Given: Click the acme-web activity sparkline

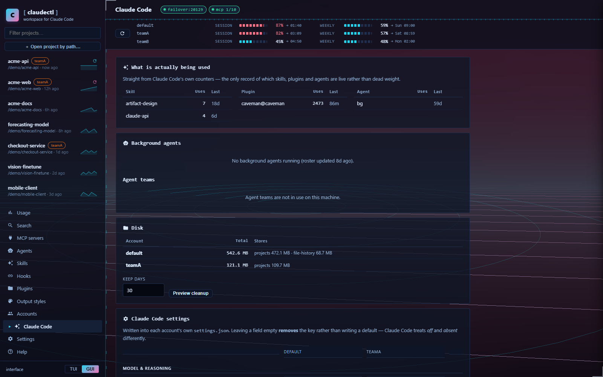Looking at the screenshot, I should pyautogui.click(x=89, y=89).
